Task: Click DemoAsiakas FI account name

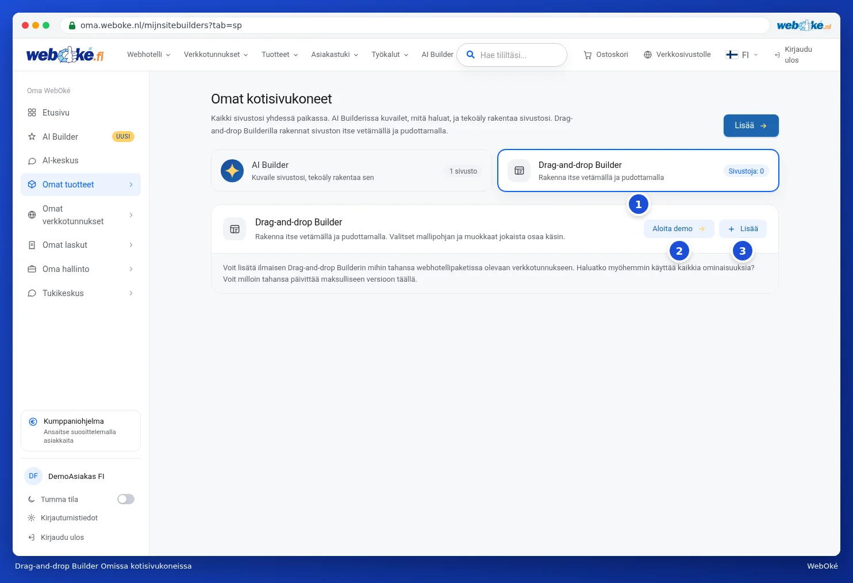Action: (76, 477)
